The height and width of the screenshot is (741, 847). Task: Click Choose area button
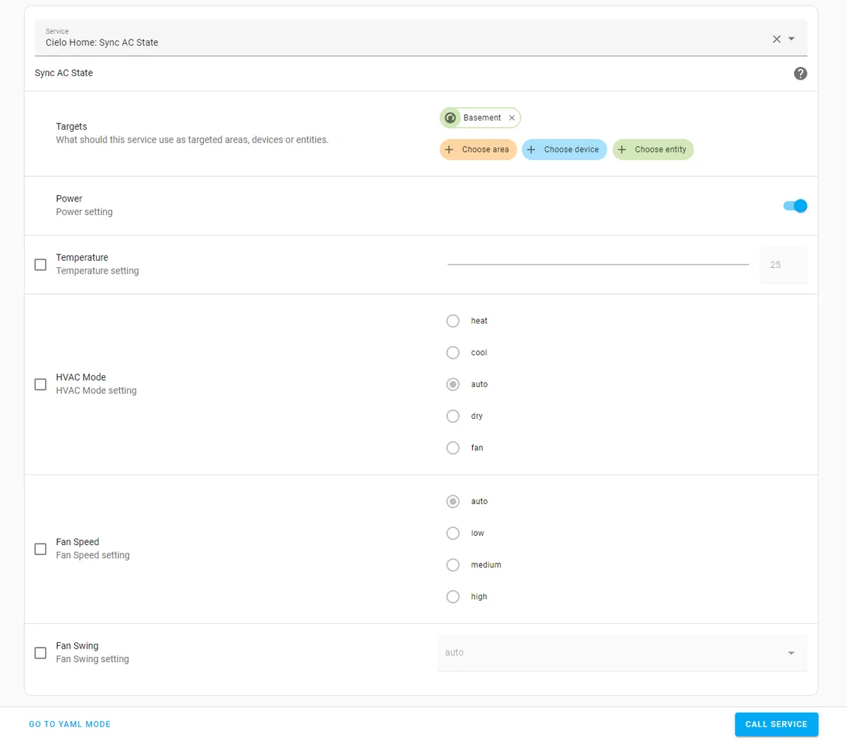point(479,149)
